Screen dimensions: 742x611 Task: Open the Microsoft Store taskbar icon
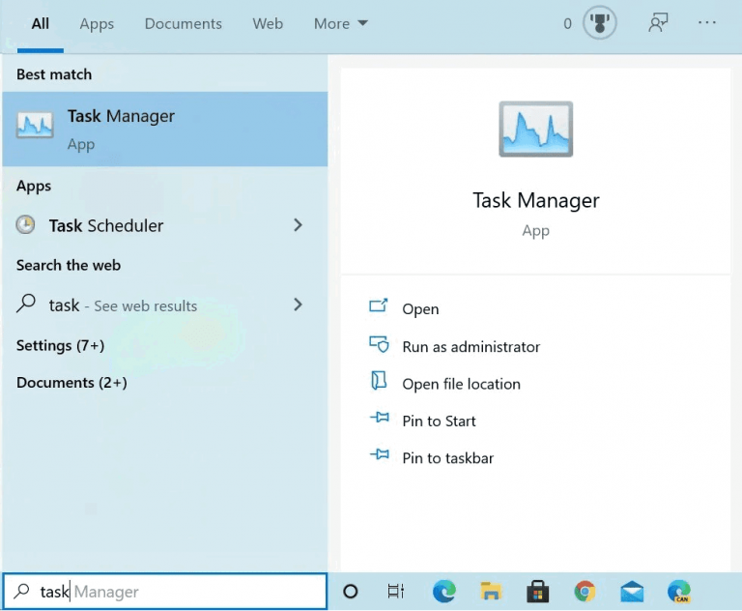point(538,591)
